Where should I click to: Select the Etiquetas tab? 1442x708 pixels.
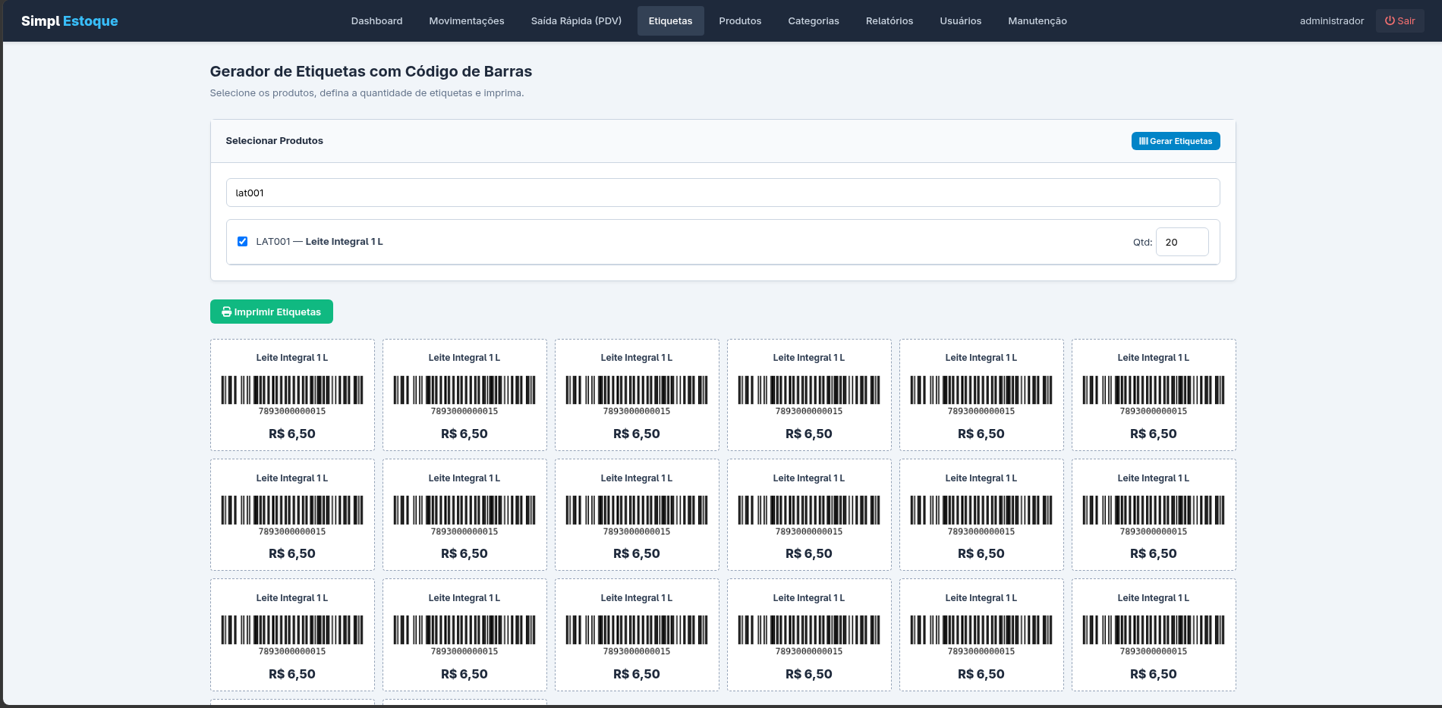point(670,21)
